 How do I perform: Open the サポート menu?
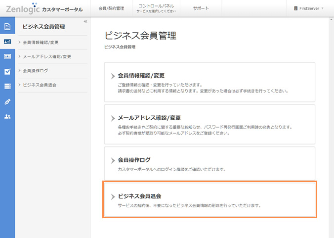201,8
